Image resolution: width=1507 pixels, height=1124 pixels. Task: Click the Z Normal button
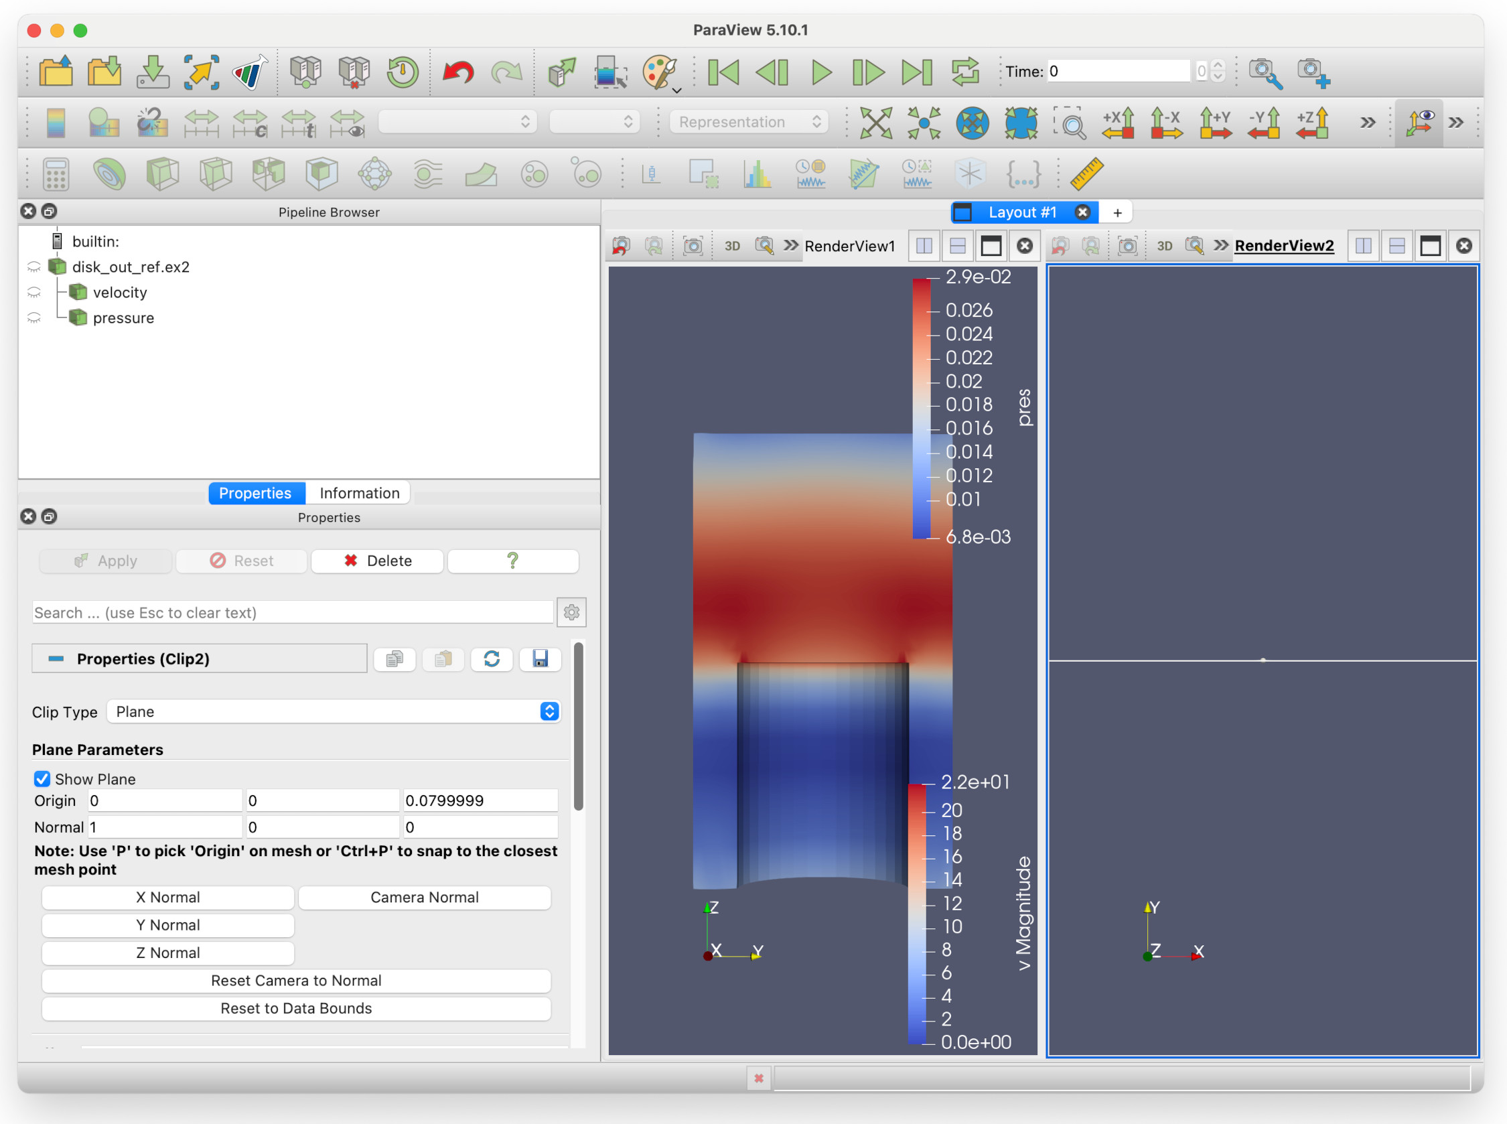click(x=168, y=953)
